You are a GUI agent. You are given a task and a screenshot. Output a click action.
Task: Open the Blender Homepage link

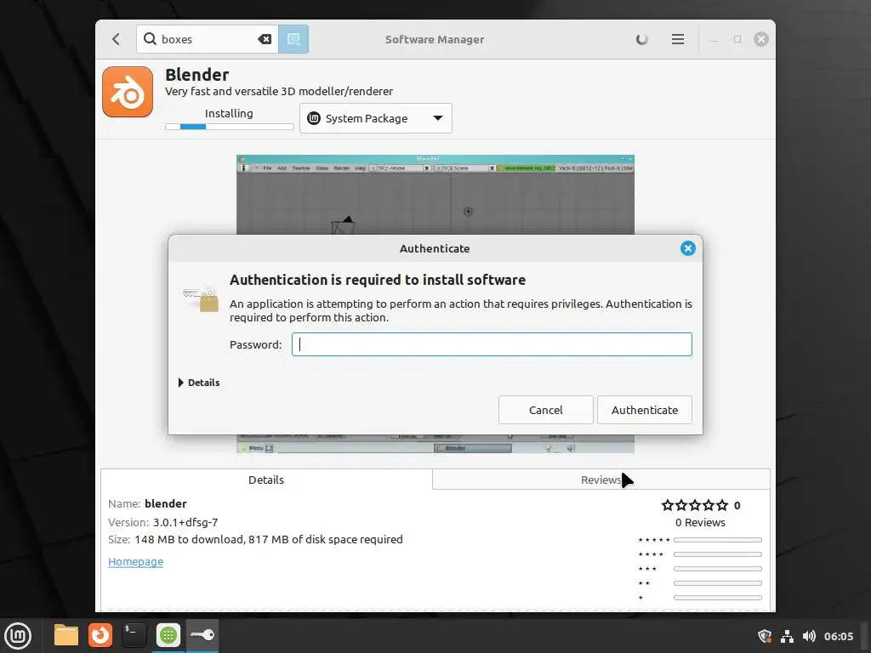(135, 561)
